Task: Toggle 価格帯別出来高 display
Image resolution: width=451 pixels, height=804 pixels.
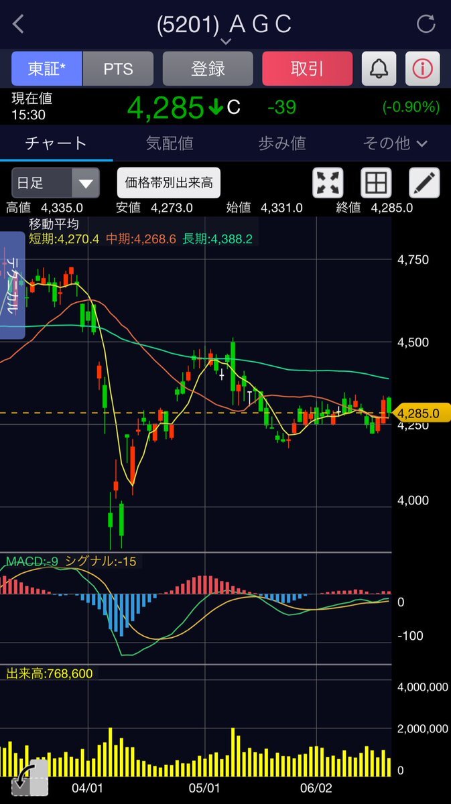Action: coord(169,182)
